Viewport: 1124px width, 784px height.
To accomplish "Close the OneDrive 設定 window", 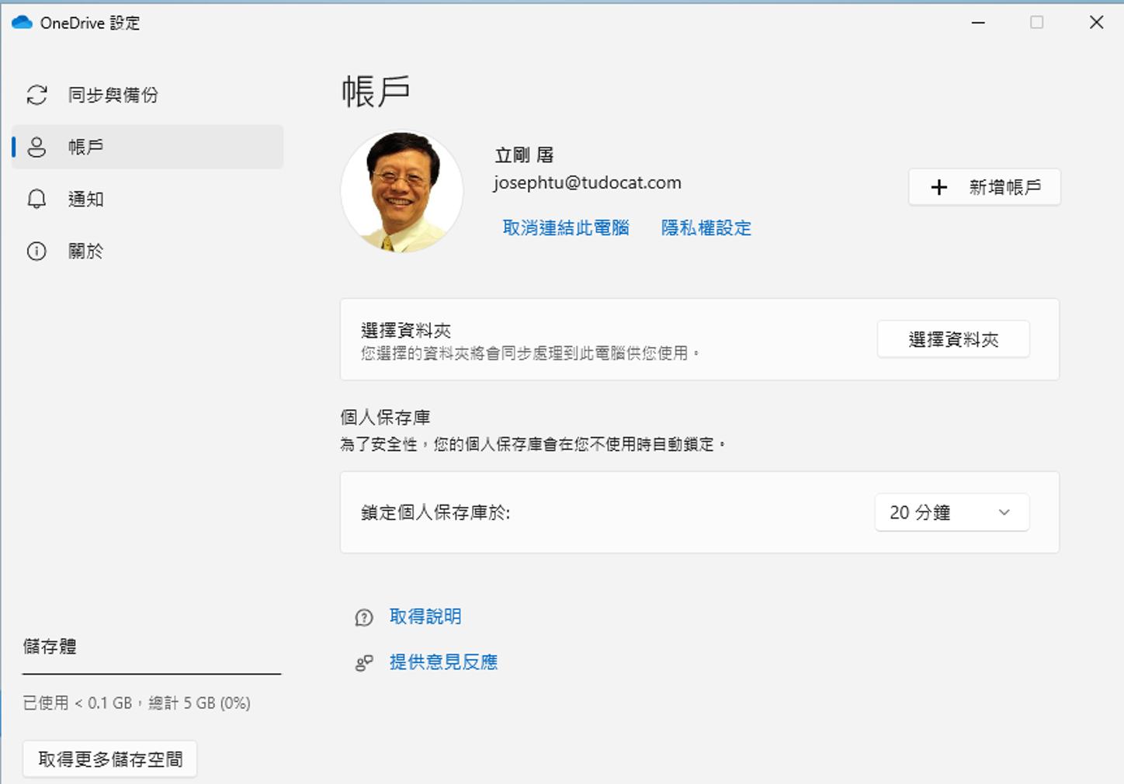I will coord(1096,23).
